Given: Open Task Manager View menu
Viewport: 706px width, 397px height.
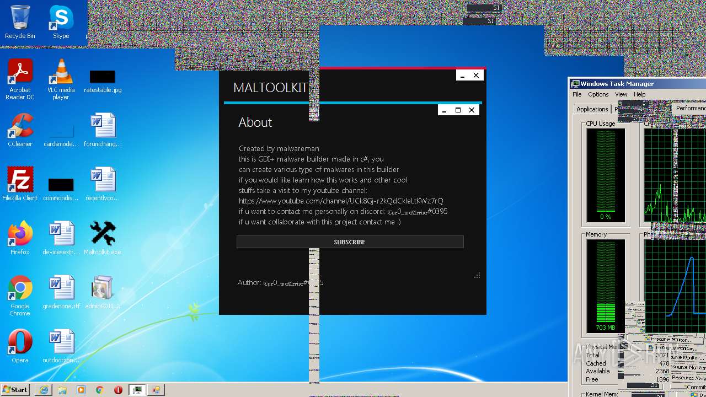Looking at the screenshot, I should (x=621, y=94).
